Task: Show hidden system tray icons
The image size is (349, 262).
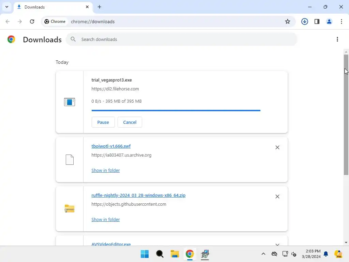Action: point(263,254)
